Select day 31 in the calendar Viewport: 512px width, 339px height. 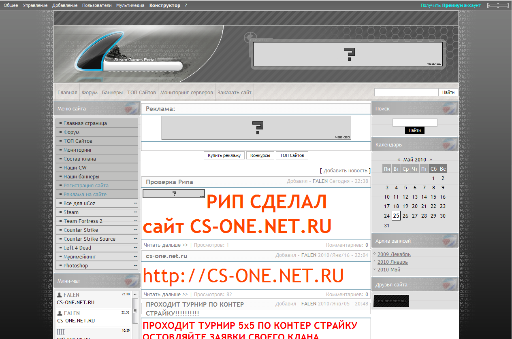387,226
